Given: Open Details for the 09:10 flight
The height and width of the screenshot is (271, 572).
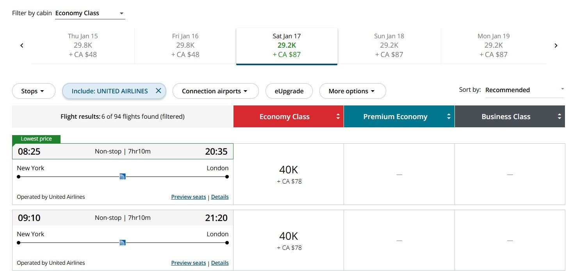Looking at the screenshot, I should click(x=220, y=263).
